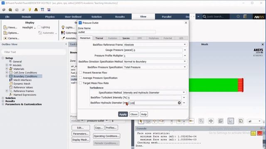Viewport: 266px width, 149px height.
Task: Open the Parallel ribbon tab
Action: pyautogui.click(x=167, y=17)
